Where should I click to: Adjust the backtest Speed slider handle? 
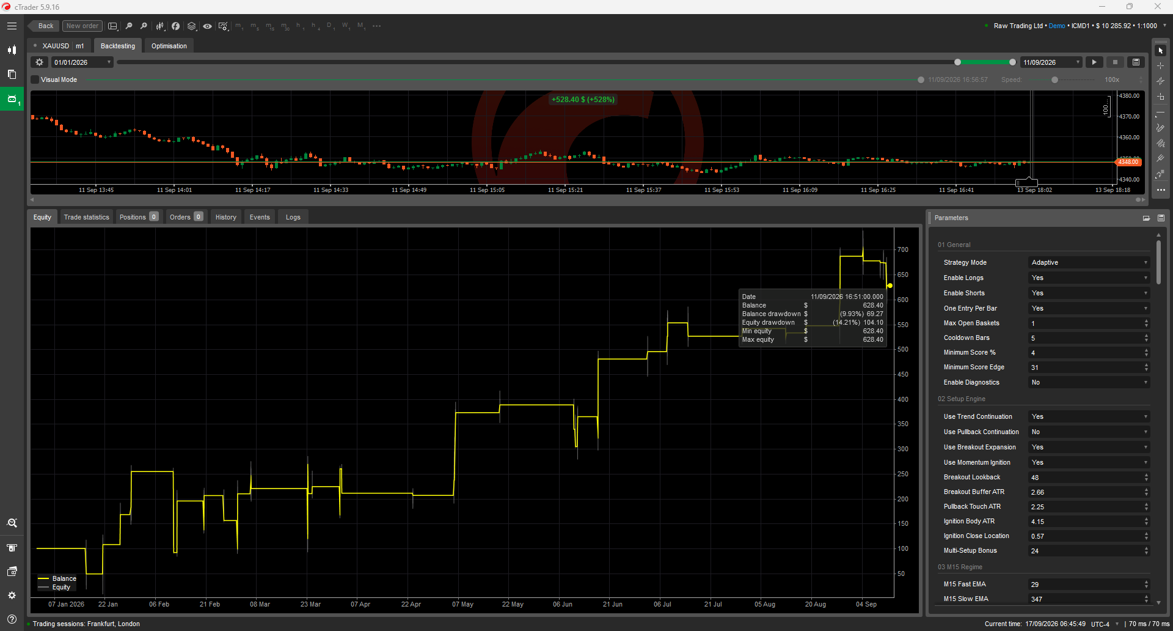point(1054,80)
